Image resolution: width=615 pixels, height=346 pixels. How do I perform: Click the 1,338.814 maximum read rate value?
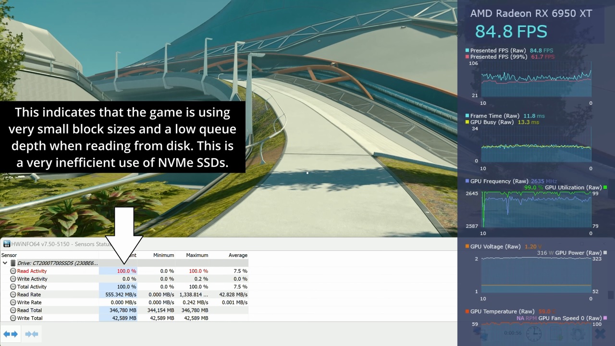click(194, 295)
